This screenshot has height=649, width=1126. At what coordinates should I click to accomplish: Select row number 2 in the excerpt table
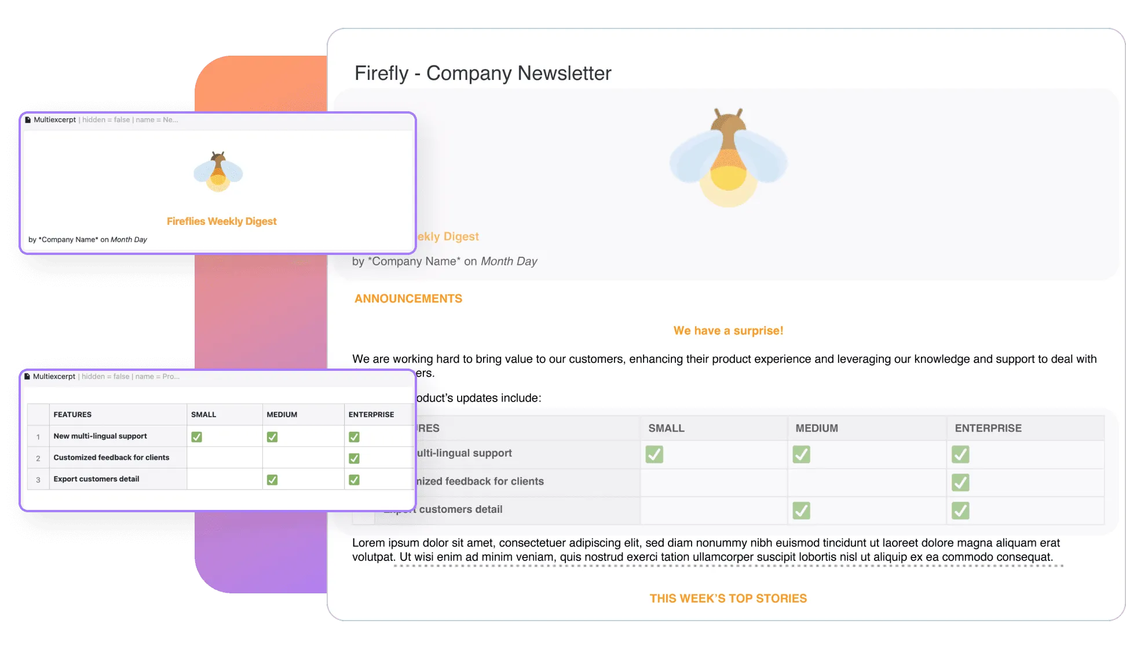(38, 458)
